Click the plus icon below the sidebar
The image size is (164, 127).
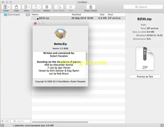click(x=3, y=121)
